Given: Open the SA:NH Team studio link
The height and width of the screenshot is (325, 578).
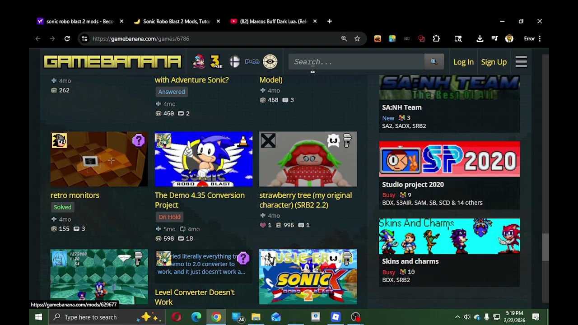Looking at the screenshot, I should click(402, 107).
